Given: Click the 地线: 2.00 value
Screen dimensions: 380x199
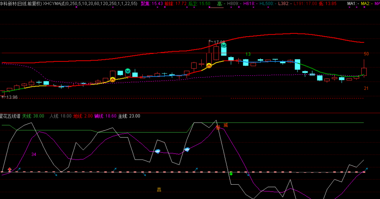Looking at the screenshot, I should (83, 116).
